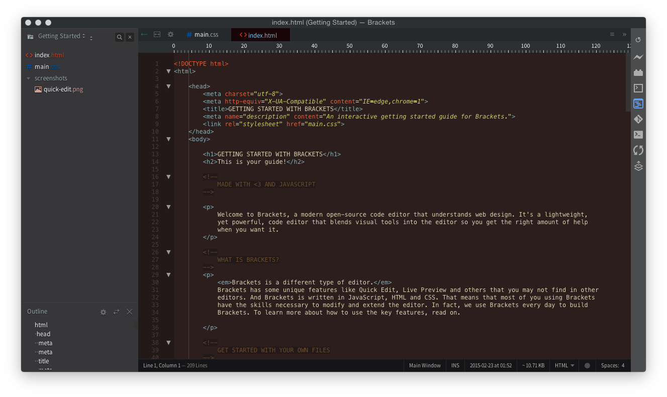Click line number 13 in the gutter

(155, 154)
